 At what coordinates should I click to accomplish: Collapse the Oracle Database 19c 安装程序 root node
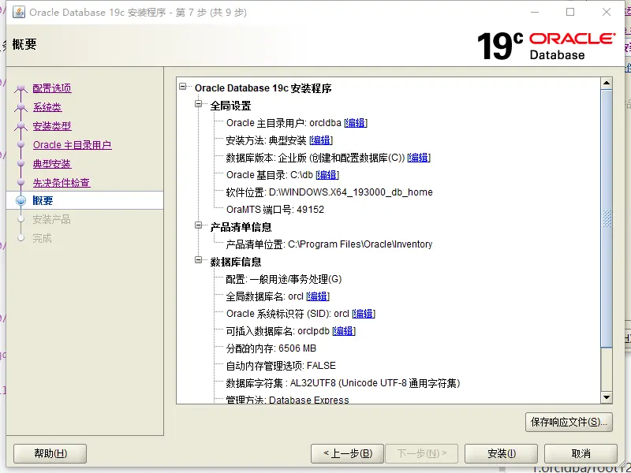pos(183,87)
